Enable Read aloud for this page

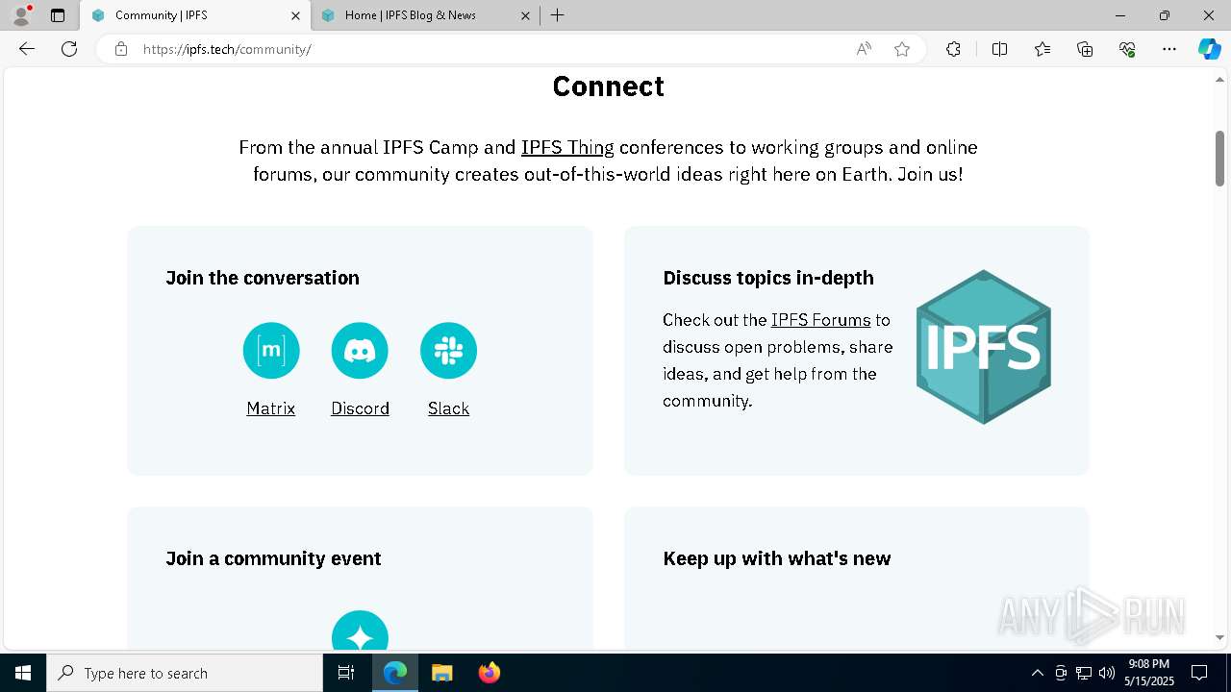pyautogui.click(x=864, y=49)
